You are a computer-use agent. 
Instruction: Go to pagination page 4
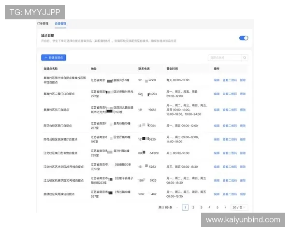(209, 207)
